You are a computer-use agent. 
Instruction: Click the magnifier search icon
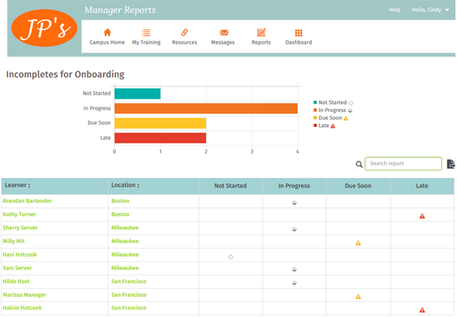[359, 164]
